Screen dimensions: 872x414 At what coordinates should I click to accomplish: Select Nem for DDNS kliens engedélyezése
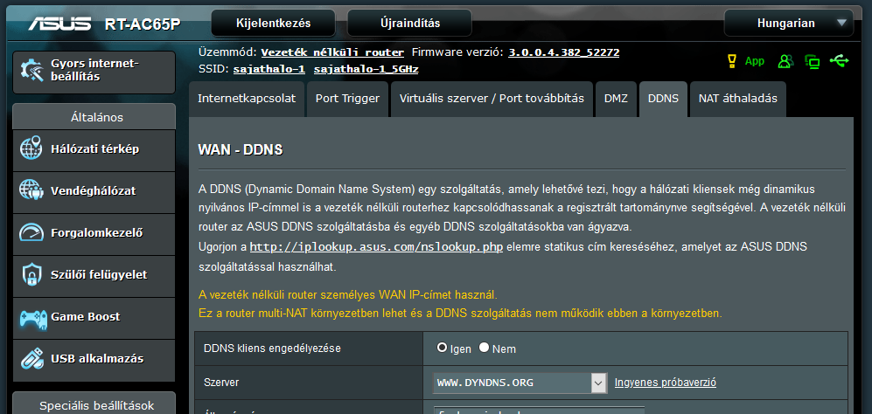point(484,348)
